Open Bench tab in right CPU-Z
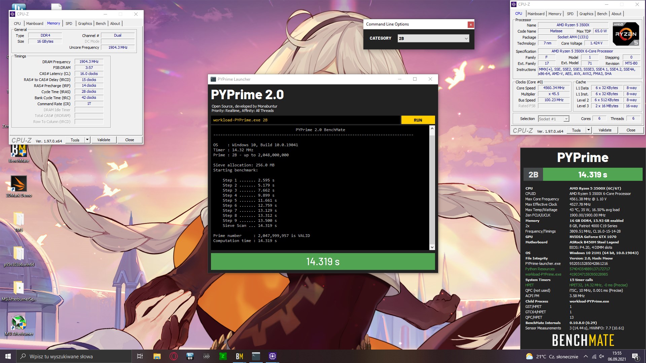Screen dimensions: 646x363 (602, 14)
